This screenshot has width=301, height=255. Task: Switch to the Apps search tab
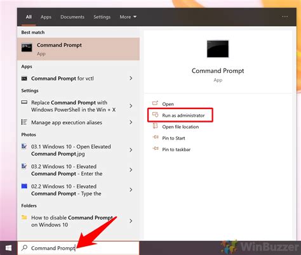[46, 17]
